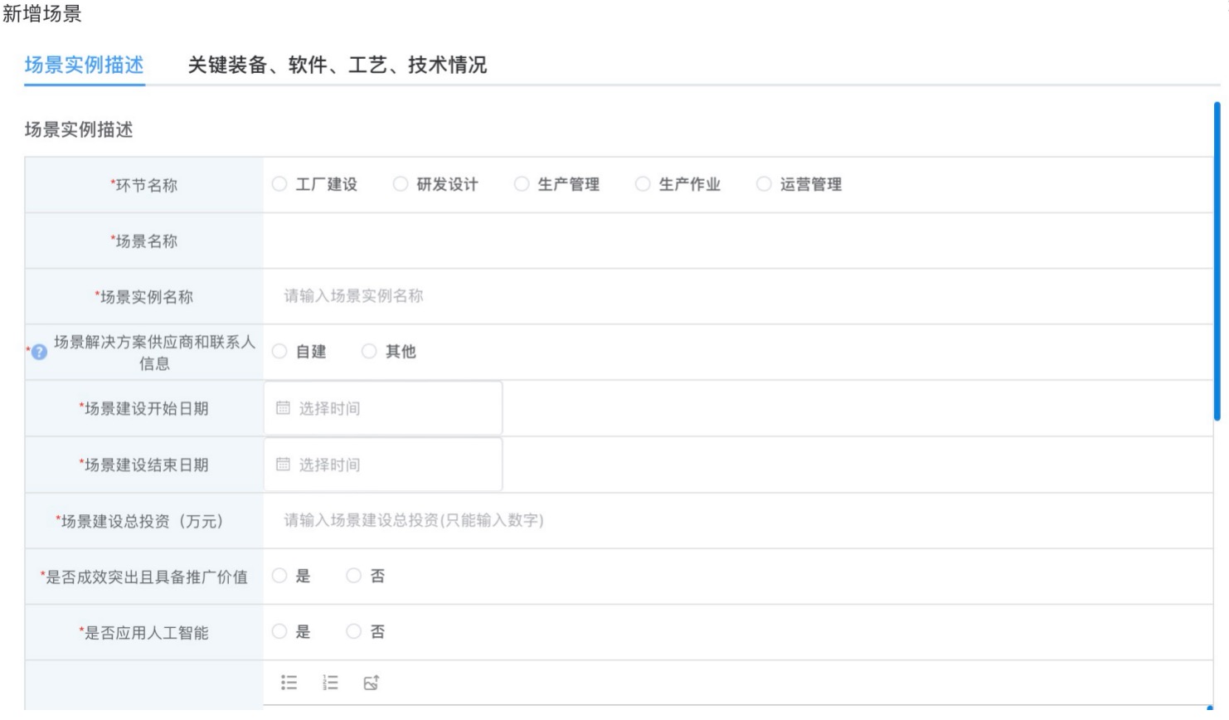The height and width of the screenshot is (720, 1229).
Task: Open the 场景建设开始日期 date picker
Action: tap(383, 408)
